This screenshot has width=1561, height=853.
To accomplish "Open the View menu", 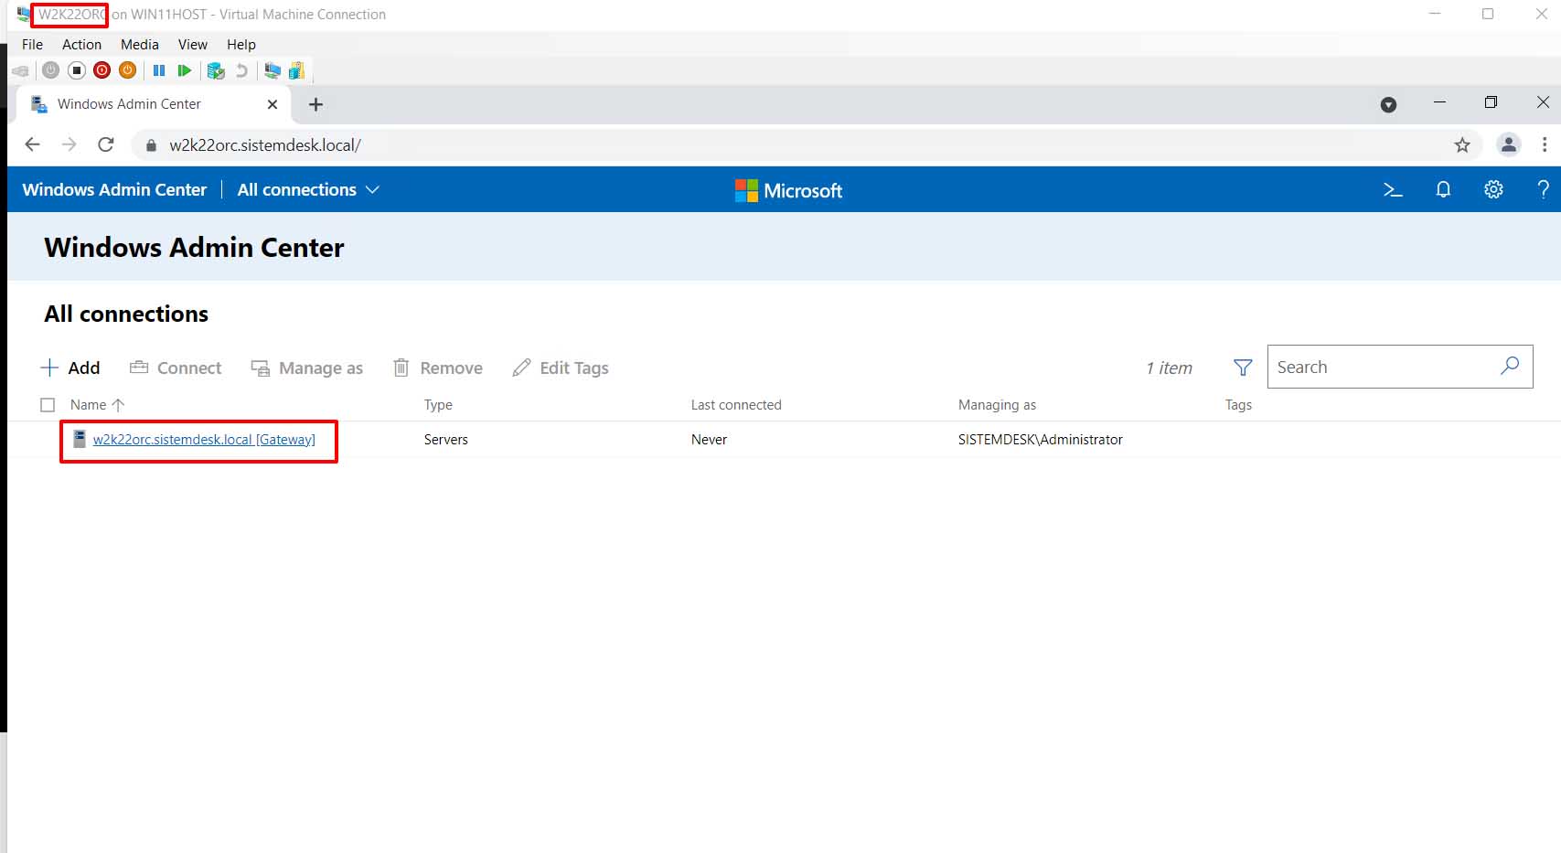I will [193, 44].
